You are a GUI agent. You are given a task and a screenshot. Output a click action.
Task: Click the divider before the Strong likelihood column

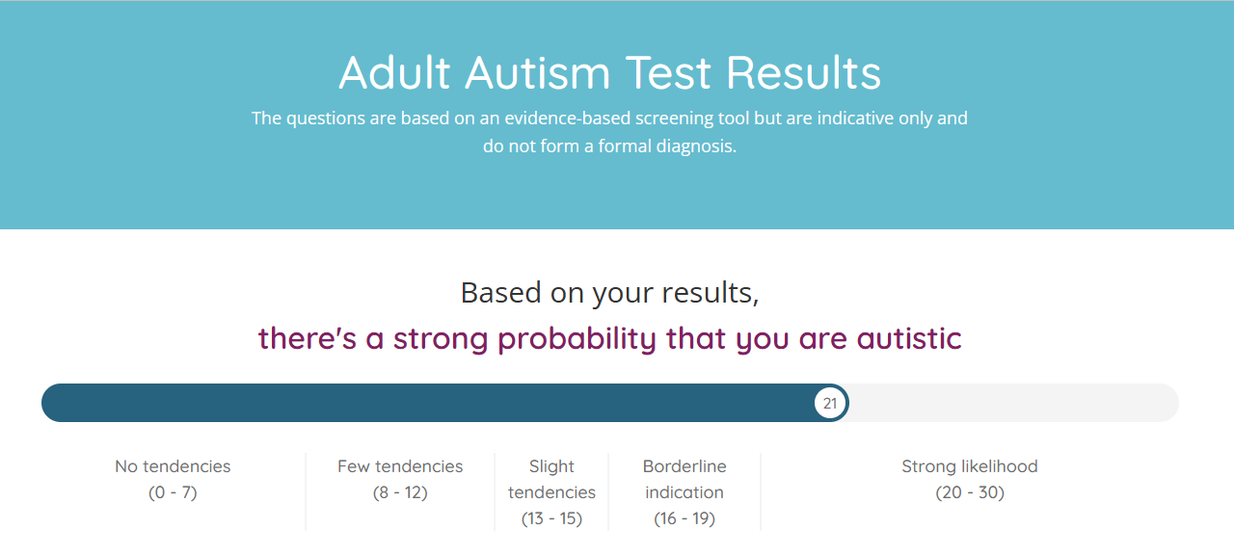761,491
